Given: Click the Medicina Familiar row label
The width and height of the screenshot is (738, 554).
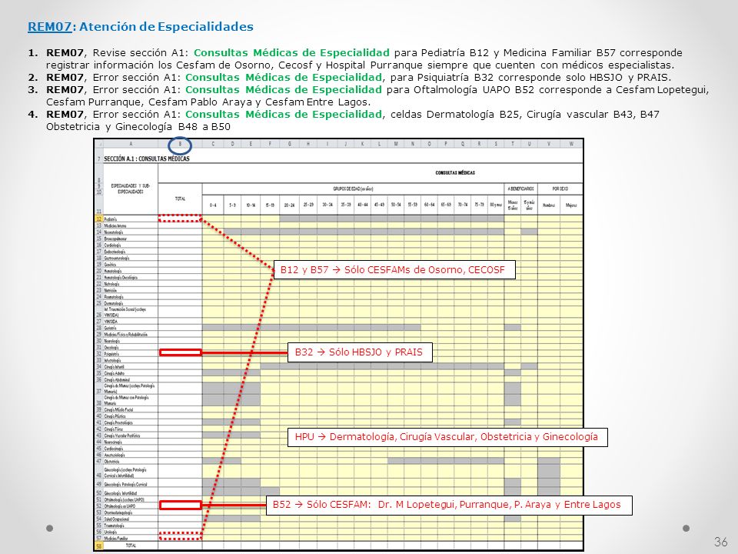Looking at the screenshot, I should tap(131, 538).
